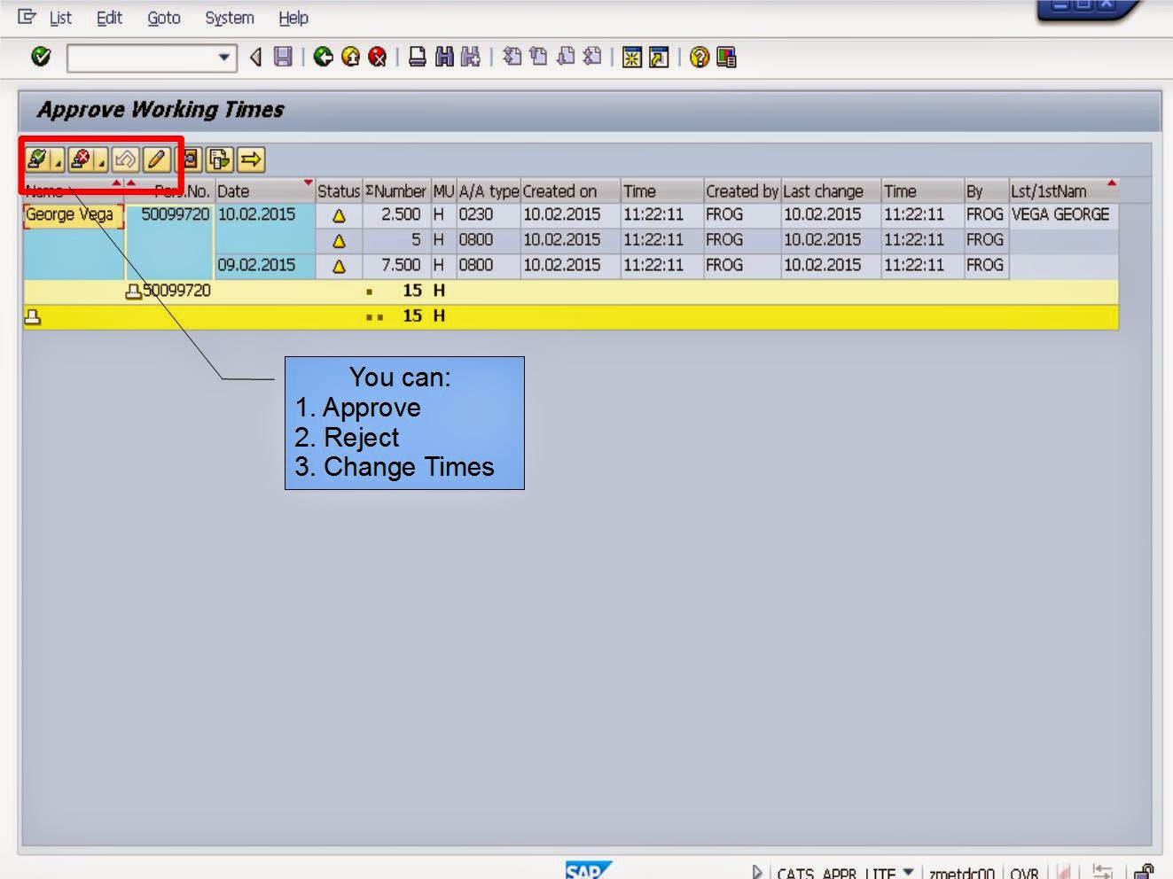Click the Back navigation button
Viewport: 1173px width, 879px height.
pos(323,58)
